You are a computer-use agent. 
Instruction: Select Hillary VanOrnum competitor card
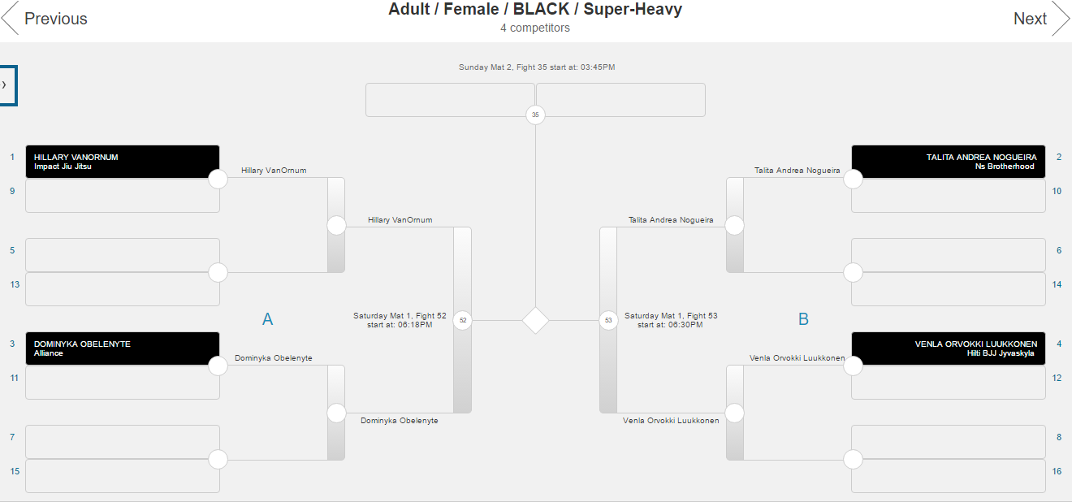pos(123,162)
